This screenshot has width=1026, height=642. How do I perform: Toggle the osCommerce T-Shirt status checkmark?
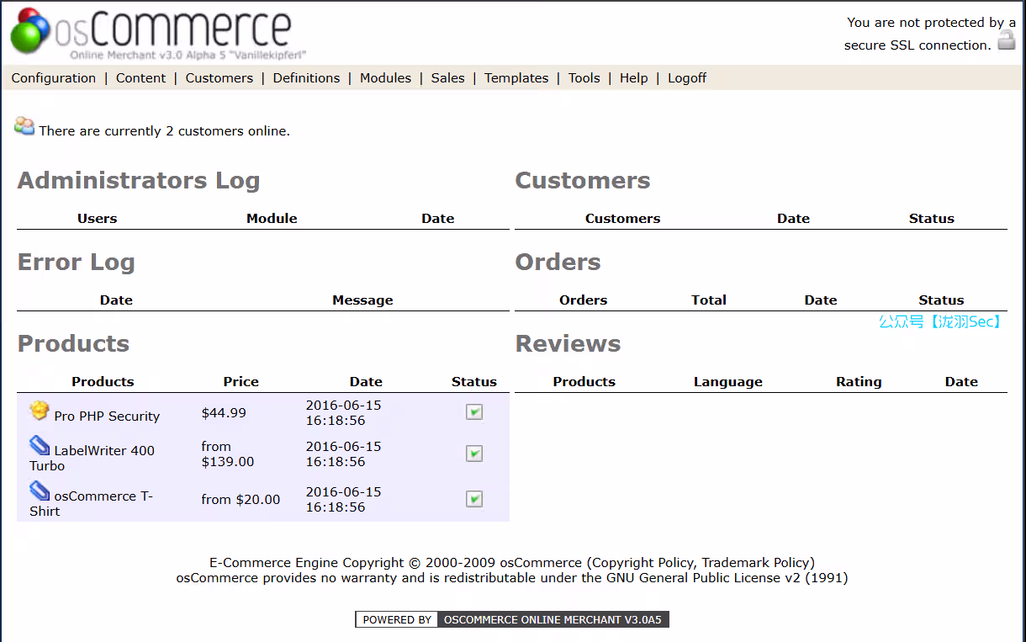(x=474, y=499)
